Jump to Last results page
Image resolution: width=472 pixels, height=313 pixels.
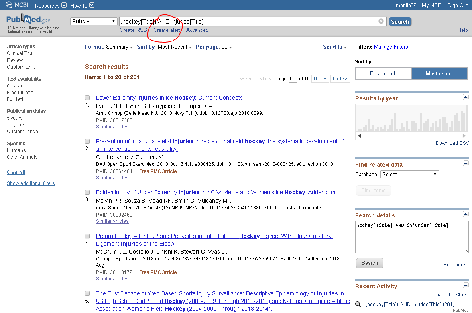[340, 79]
